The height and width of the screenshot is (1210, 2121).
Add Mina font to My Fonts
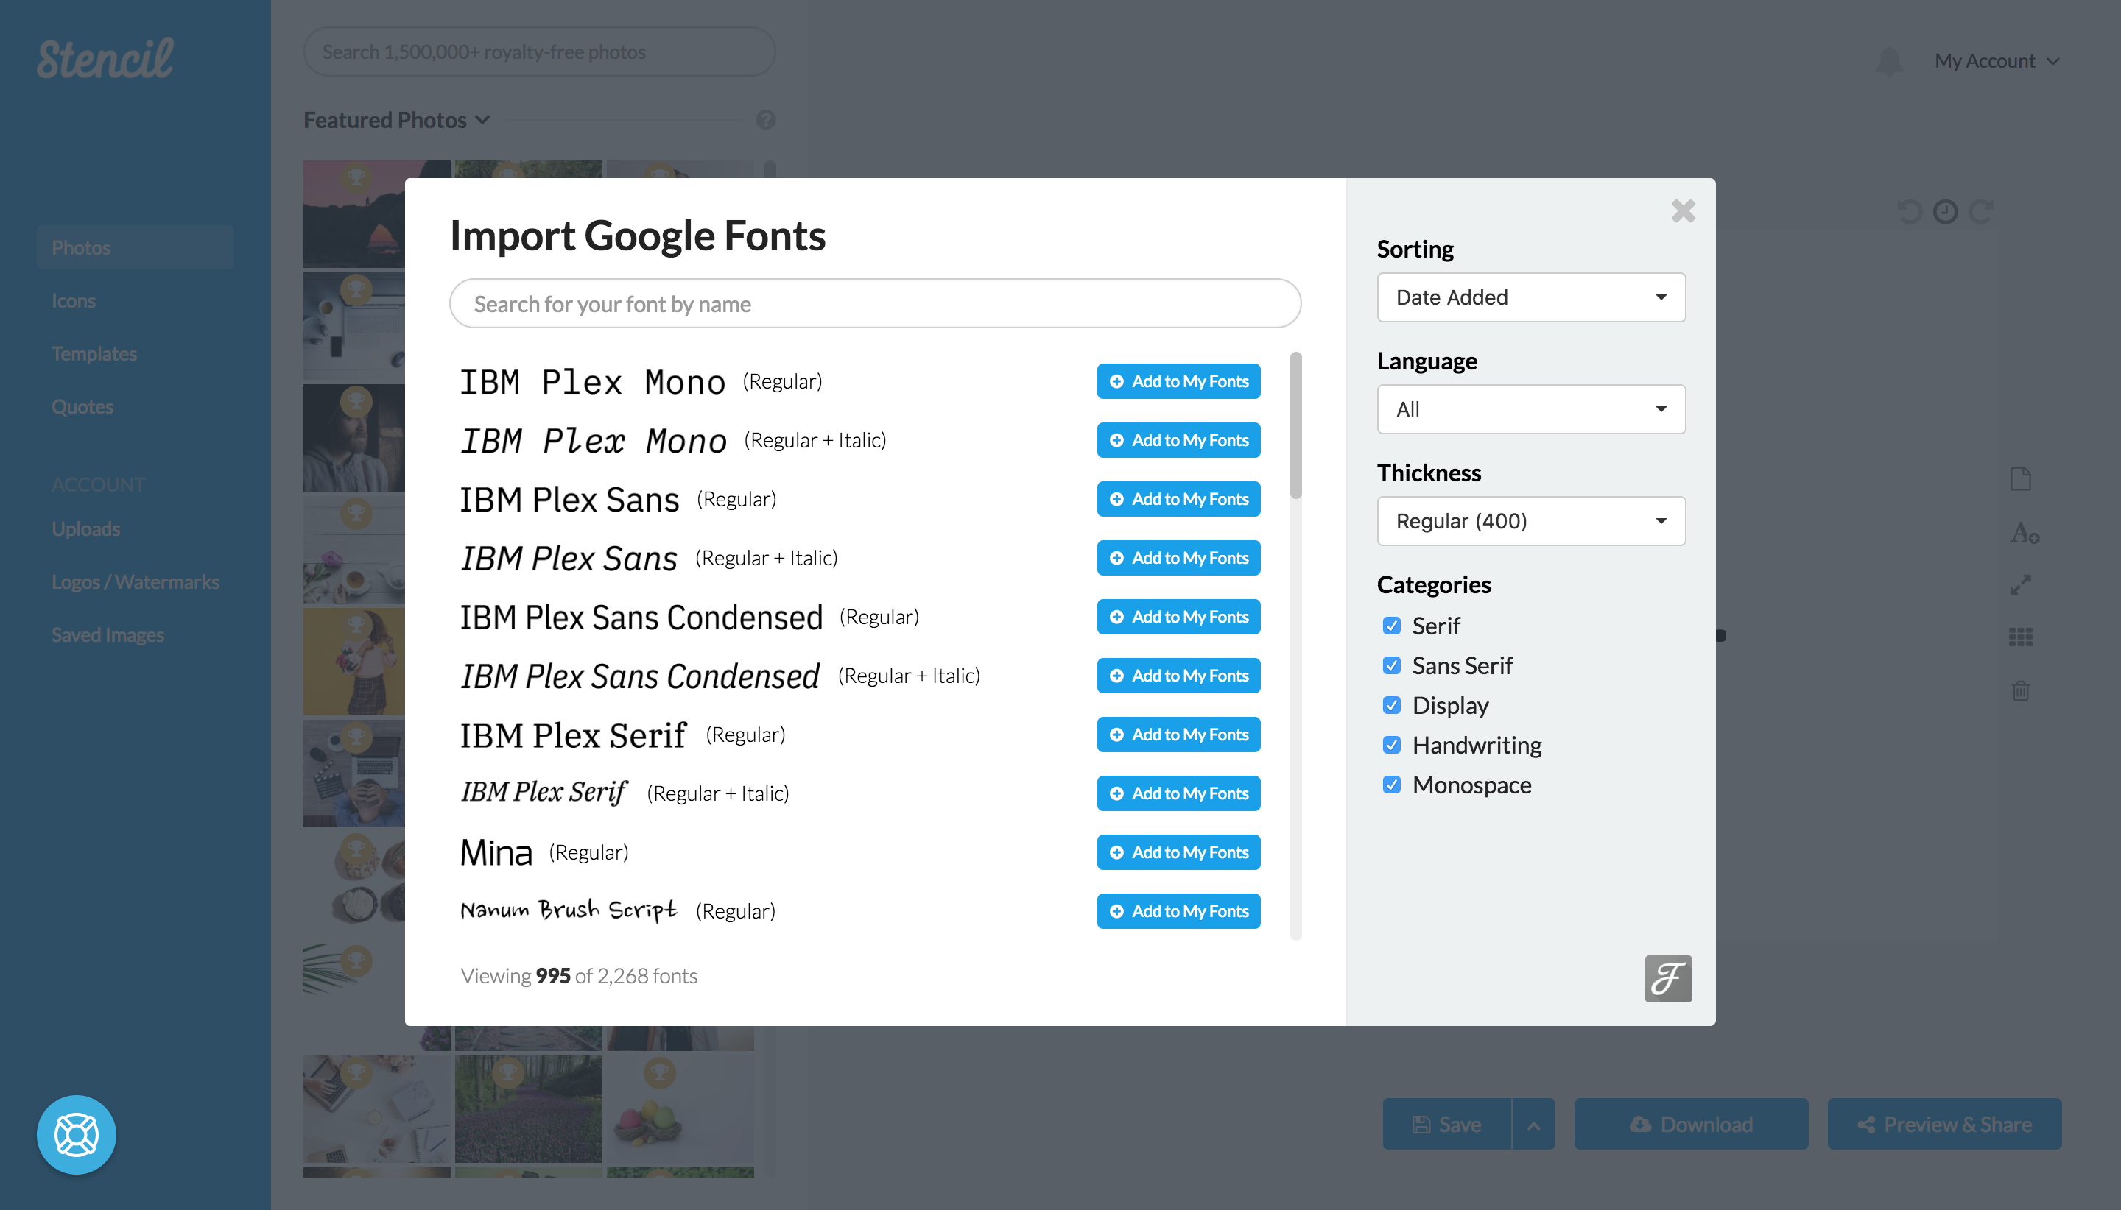(x=1178, y=852)
